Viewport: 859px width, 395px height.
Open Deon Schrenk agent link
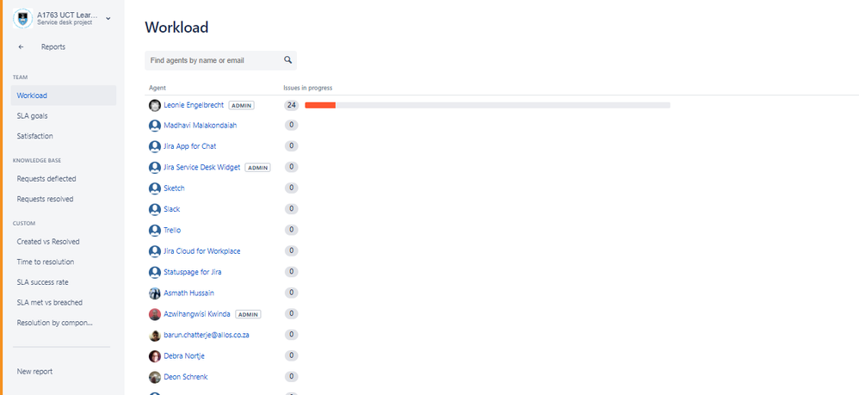point(186,377)
